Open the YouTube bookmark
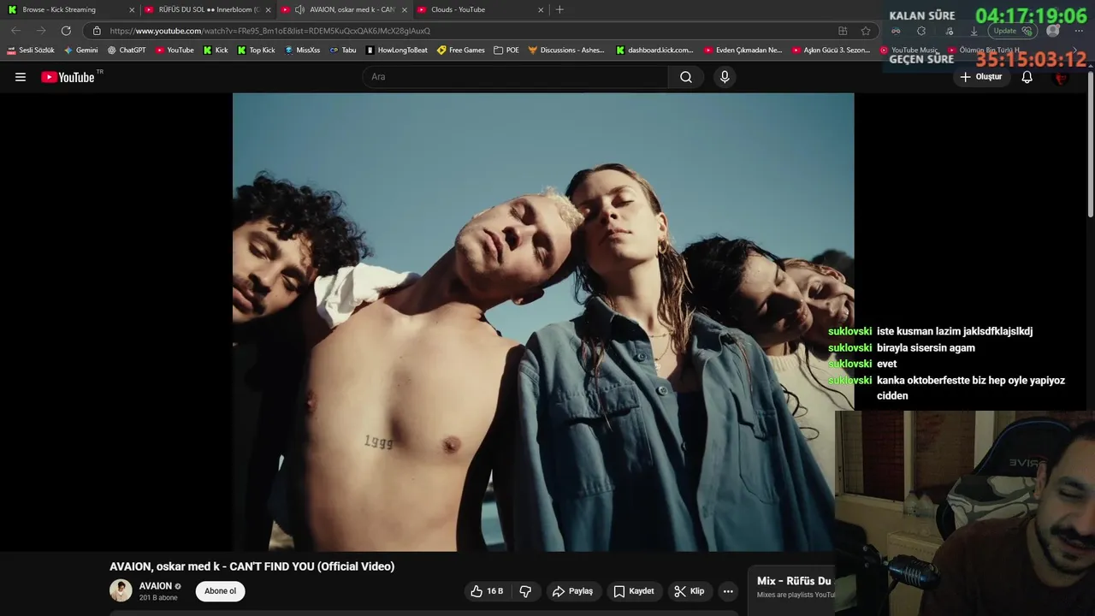 pyautogui.click(x=175, y=50)
